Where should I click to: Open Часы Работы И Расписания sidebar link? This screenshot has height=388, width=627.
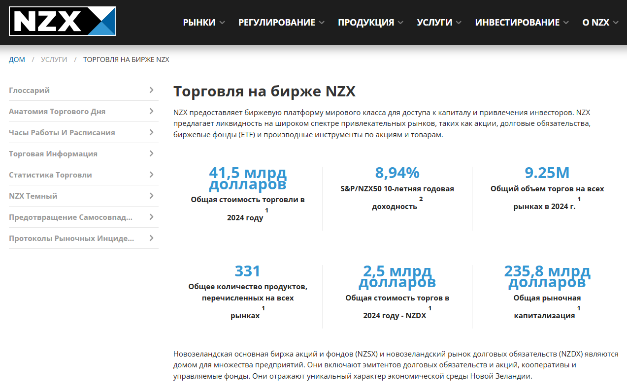pos(84,132)
